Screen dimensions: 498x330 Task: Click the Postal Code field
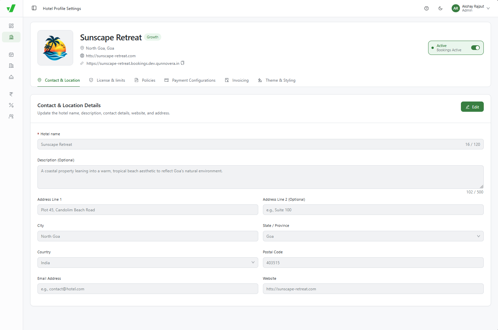(373, 263)
